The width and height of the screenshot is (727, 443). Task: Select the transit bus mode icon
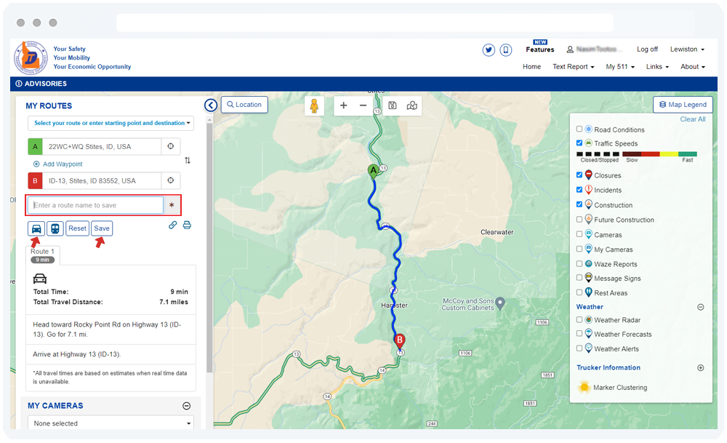[55, 228]
